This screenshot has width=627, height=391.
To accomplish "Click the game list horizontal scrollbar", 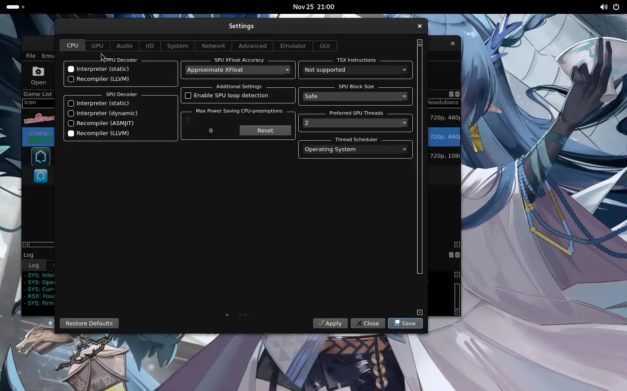I will click(42, 245).
